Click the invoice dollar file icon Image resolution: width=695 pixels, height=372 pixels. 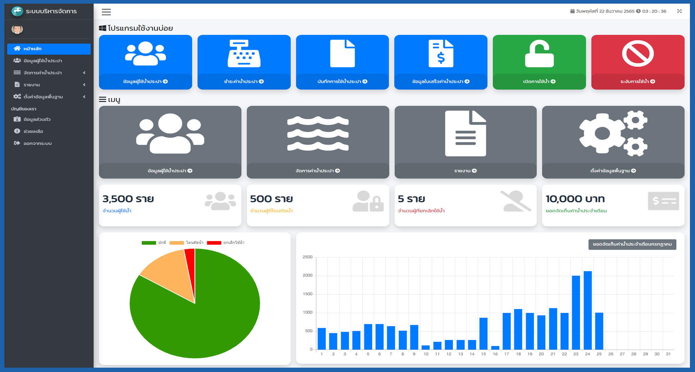(x=441, y=54)
